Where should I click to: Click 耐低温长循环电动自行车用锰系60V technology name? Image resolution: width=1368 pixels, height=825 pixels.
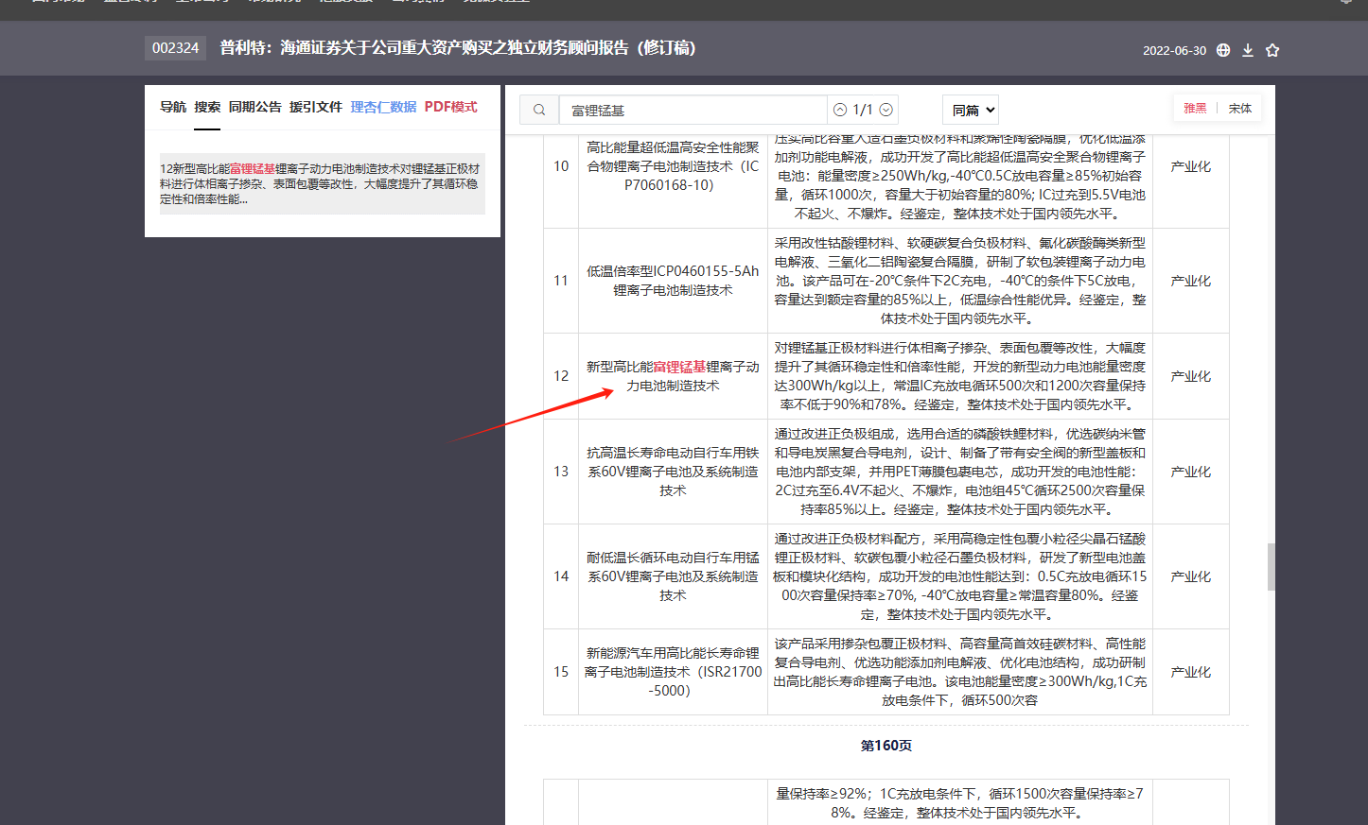click(673, 576)
